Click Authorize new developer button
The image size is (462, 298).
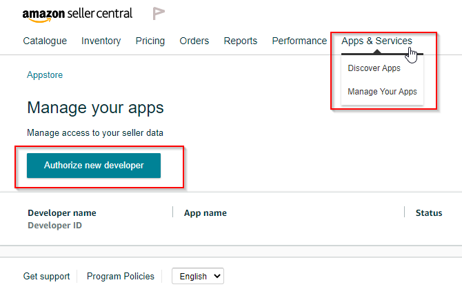click(94, 166)
